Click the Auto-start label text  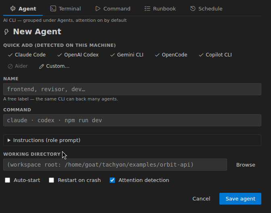(x=27, y=180)
